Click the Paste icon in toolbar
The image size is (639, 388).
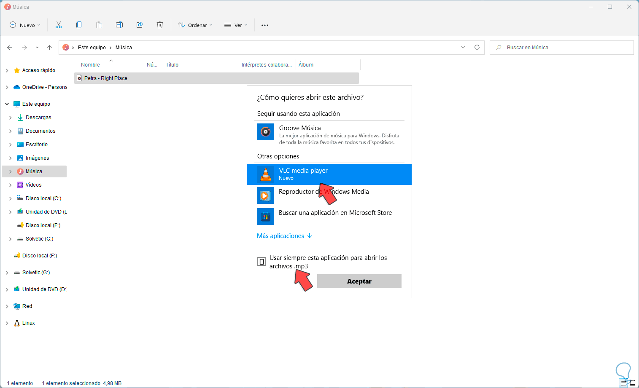tap(99, 25)
